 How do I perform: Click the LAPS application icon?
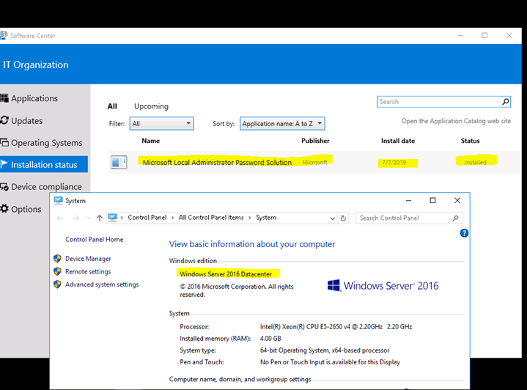pos(119,163)
